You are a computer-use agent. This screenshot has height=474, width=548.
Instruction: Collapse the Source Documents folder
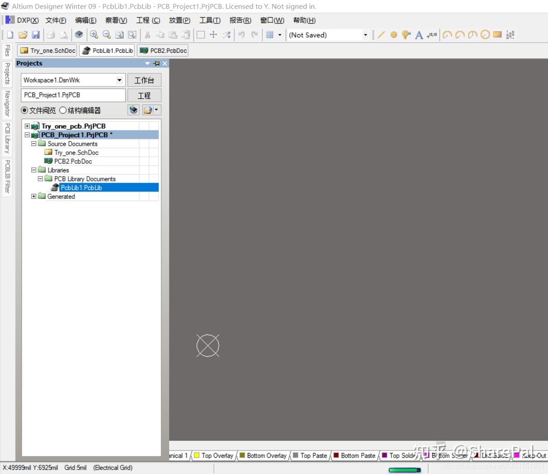[x=34, y=144]
